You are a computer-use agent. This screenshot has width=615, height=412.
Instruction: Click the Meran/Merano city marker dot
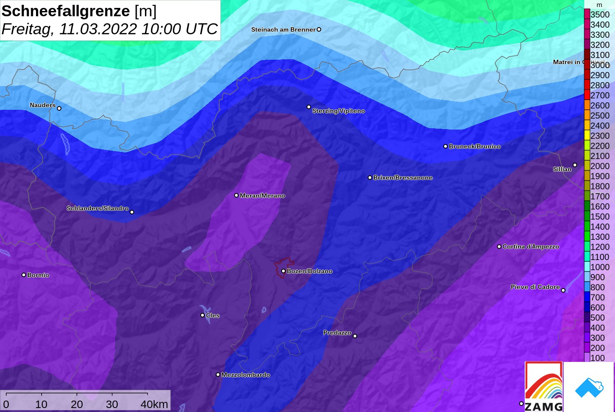click(x=236, y=195)
